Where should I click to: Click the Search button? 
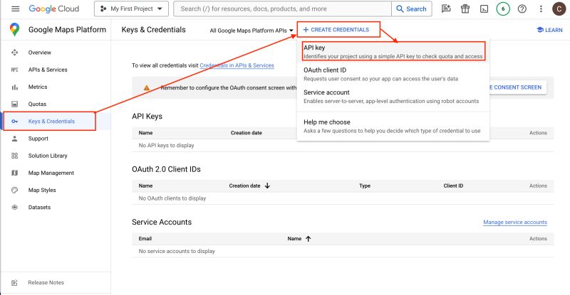[x=412, y=9]
